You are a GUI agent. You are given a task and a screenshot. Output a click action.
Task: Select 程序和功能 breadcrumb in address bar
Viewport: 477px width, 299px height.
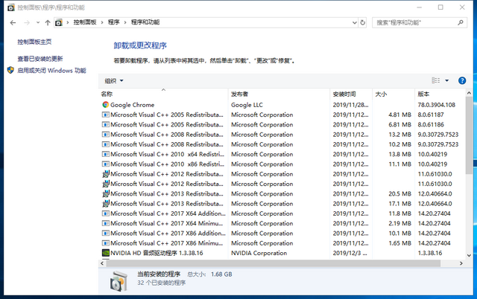(x=145, y=22)
